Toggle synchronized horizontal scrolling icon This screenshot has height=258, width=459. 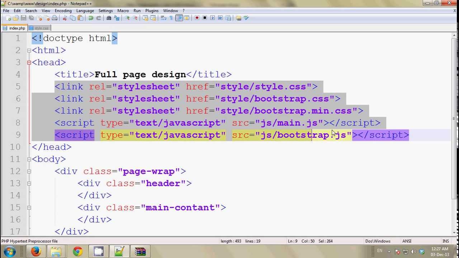pos(153,18)
